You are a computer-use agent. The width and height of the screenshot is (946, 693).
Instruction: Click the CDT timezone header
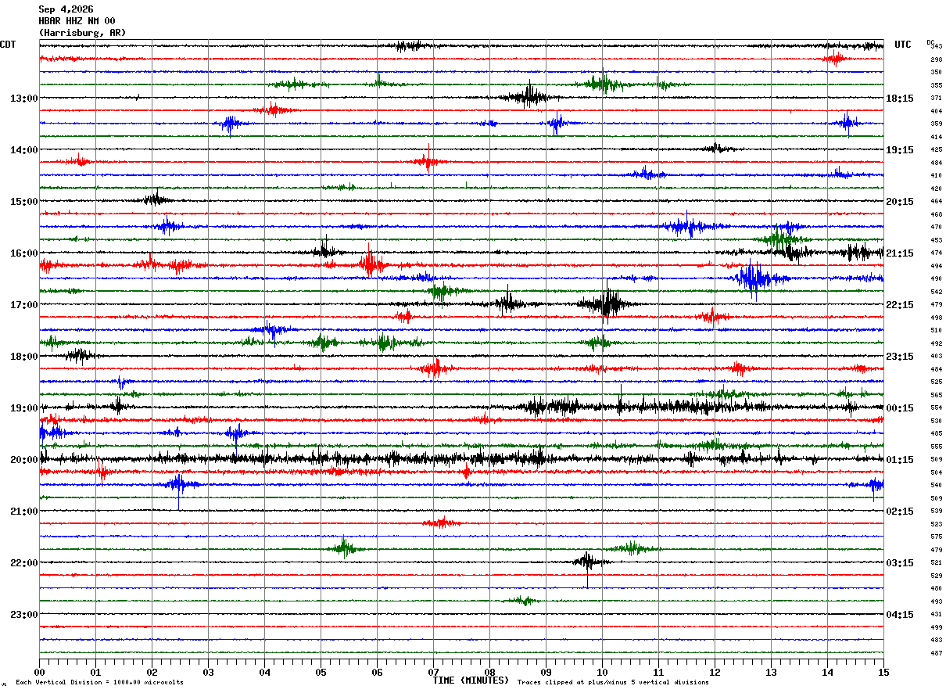[8, 45]
